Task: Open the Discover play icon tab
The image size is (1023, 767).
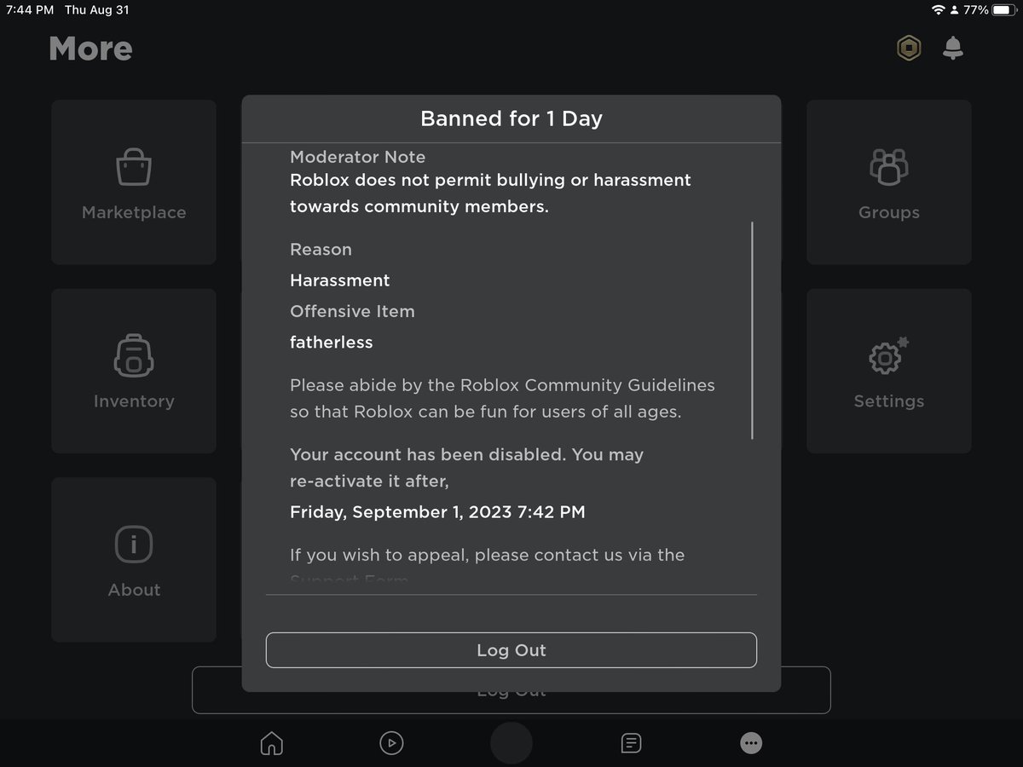Action: pos(391,743)
